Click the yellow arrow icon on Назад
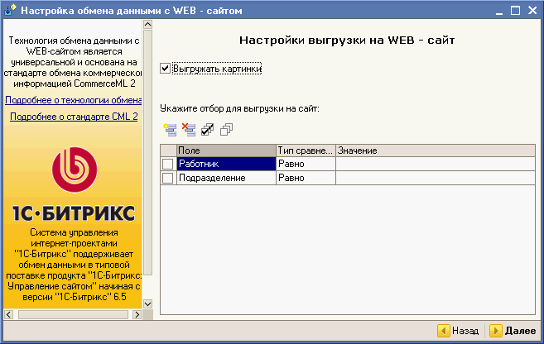 point(443,331)
